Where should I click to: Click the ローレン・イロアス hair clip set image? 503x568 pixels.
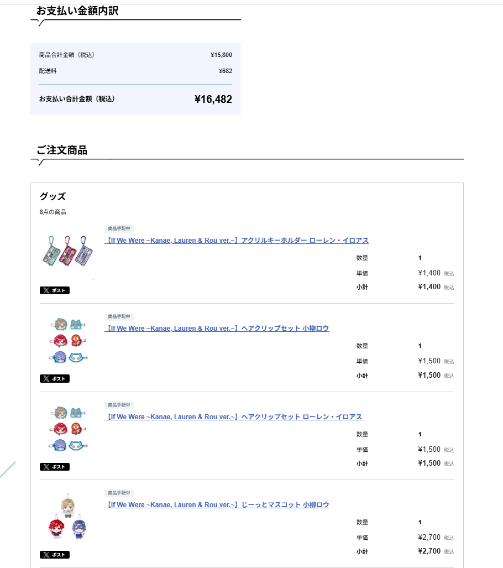pyautogui.click(x=67, y=430)
